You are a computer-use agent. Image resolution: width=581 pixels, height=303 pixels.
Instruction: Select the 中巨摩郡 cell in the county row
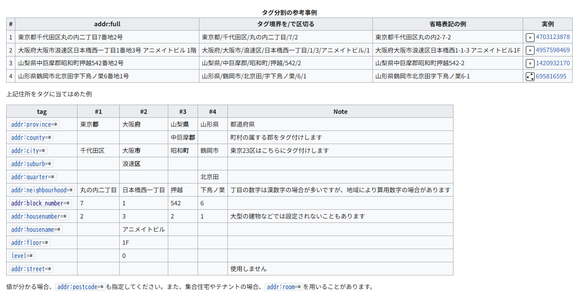(x=183, y=137)
